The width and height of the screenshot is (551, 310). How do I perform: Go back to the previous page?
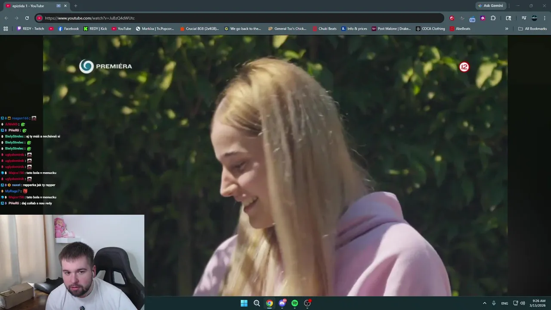point(6,18)
